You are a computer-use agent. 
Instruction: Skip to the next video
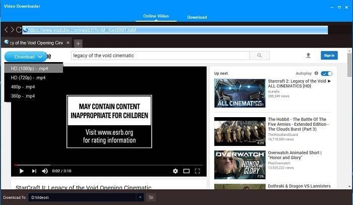[x=34, y=171]
